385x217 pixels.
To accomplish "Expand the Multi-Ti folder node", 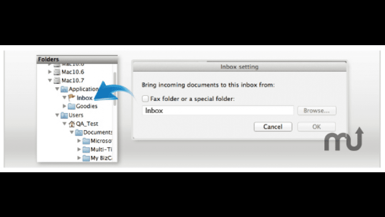I will coord(79,149).
